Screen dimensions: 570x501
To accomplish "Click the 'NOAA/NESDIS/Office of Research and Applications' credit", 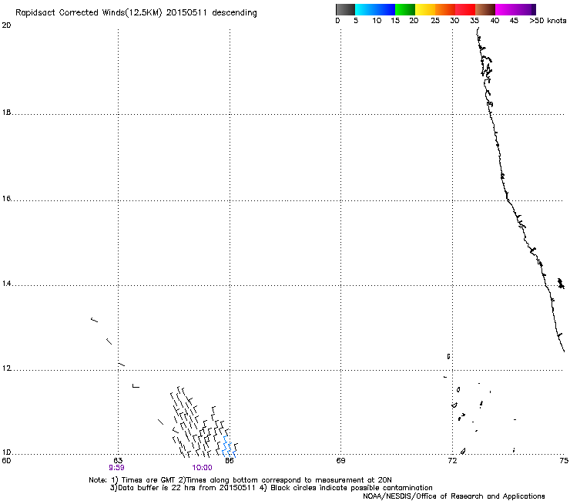I will [x=454, y=496].
